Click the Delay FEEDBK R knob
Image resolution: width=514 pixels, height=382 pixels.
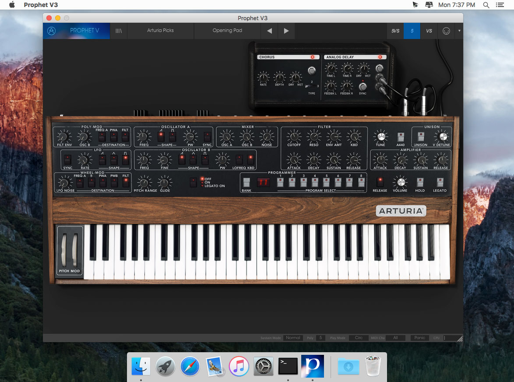click(x=346, y=86)
